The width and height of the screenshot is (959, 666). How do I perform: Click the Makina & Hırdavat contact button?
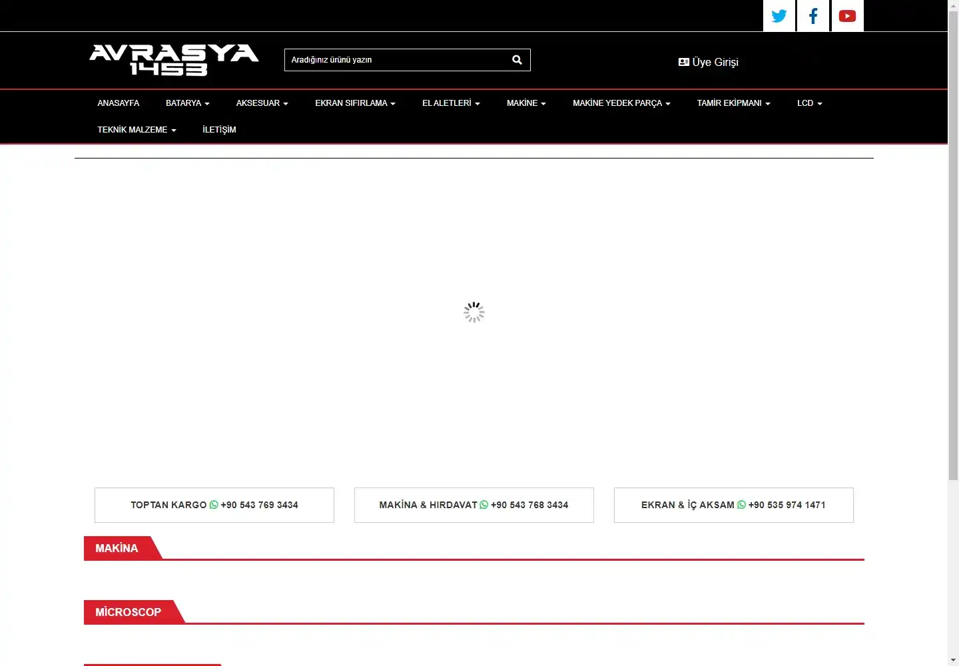click(x=474, y=505)
